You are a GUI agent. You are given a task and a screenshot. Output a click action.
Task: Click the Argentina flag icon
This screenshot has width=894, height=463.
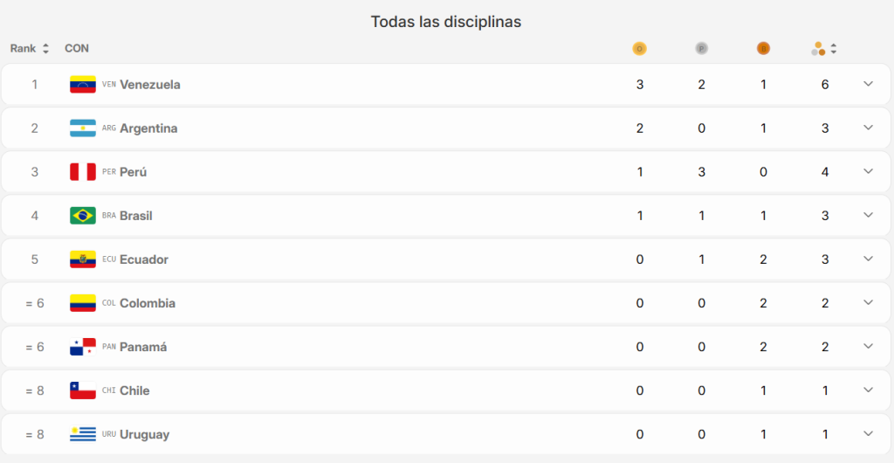click(83, 128)
